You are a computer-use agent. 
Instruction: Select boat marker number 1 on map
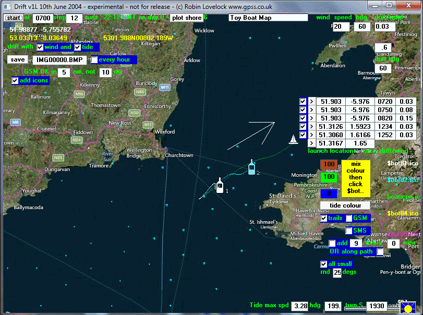(x=220, y=186)
